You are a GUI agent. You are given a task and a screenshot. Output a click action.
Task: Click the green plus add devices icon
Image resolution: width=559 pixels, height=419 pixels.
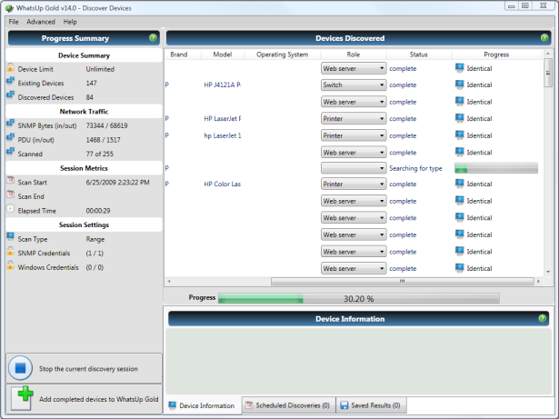[21, 398]
